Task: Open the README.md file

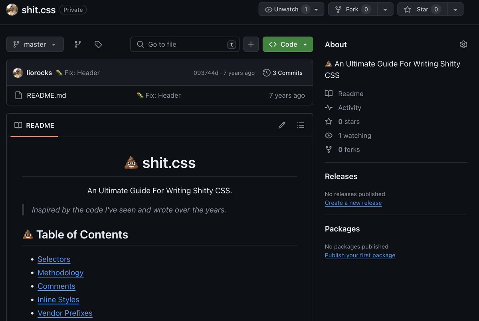Action: (x=46, y=95)
